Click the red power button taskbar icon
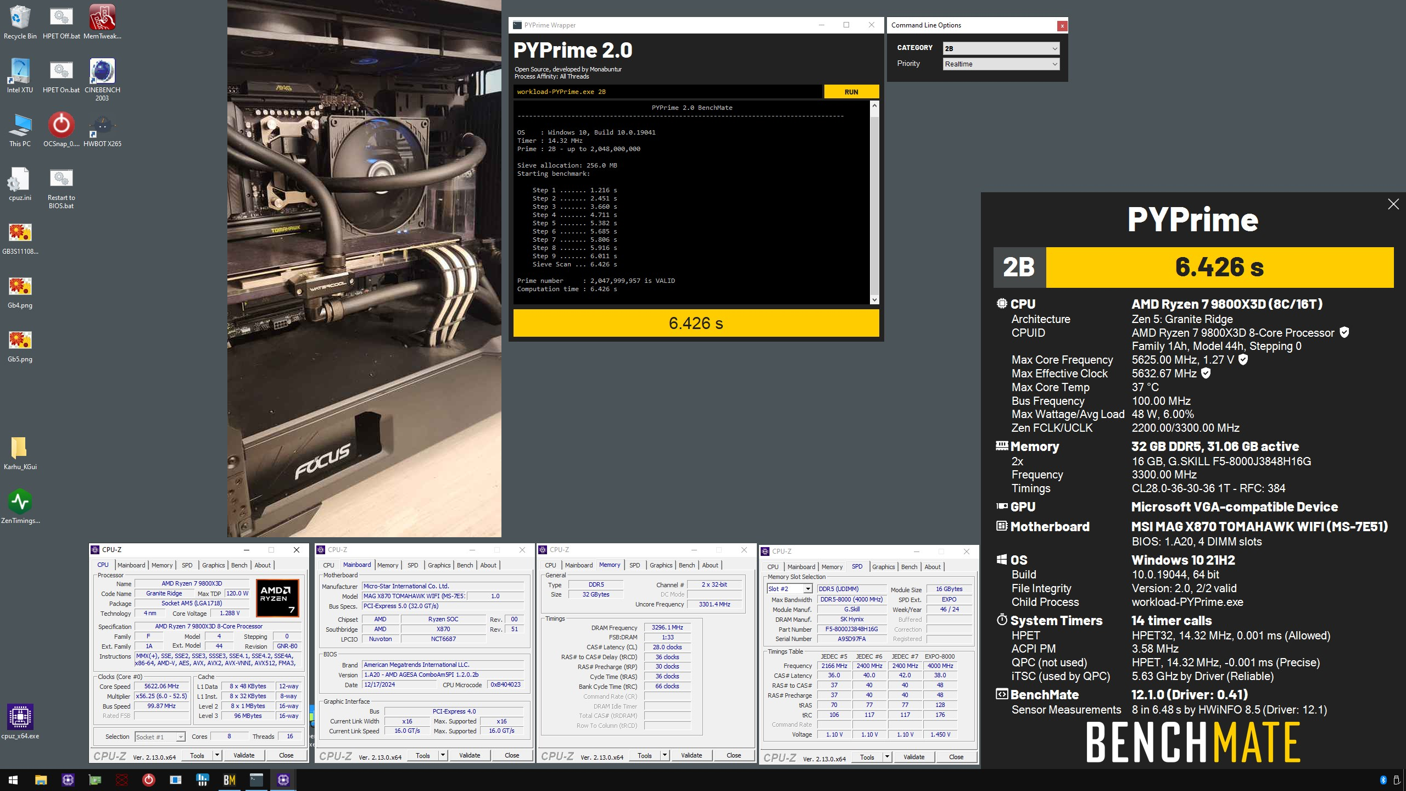Image resolution: width=1406 pixels, height=791 pixels. click(148, 779)
